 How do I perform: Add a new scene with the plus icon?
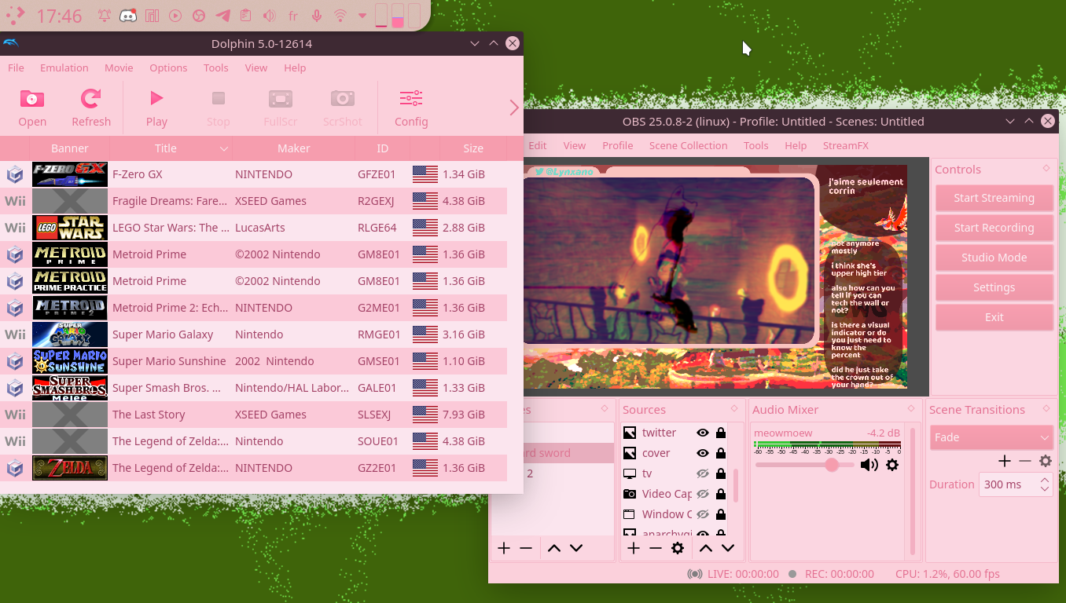tap(504, 548)
